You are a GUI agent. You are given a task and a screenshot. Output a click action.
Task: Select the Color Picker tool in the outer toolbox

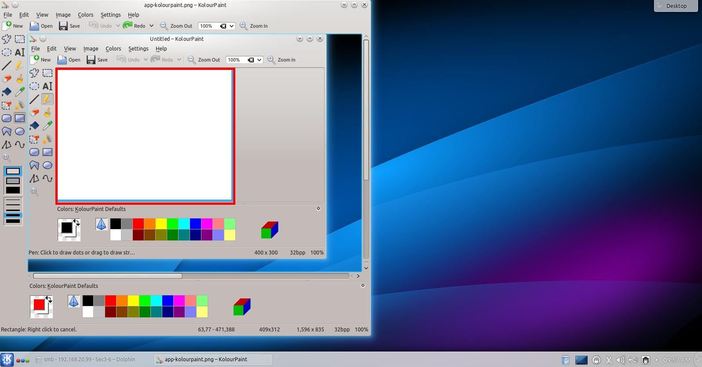(x=20, y=92)
